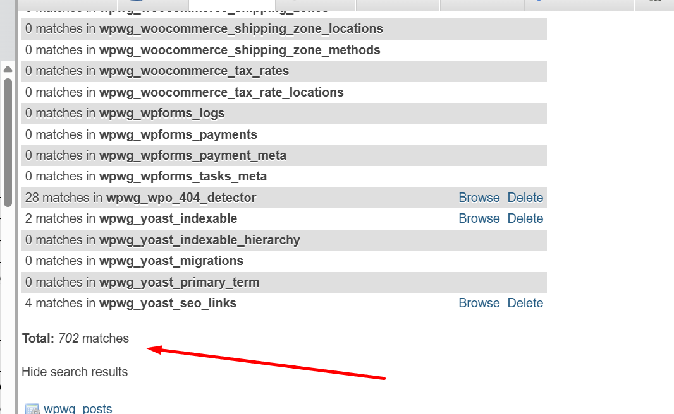
Task: Click the Total 702 matches text
Action: 75,338
